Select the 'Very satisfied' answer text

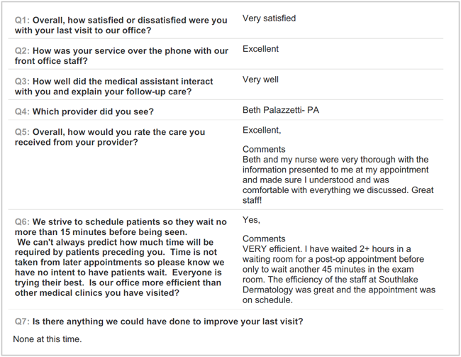(x=269, y=18)
